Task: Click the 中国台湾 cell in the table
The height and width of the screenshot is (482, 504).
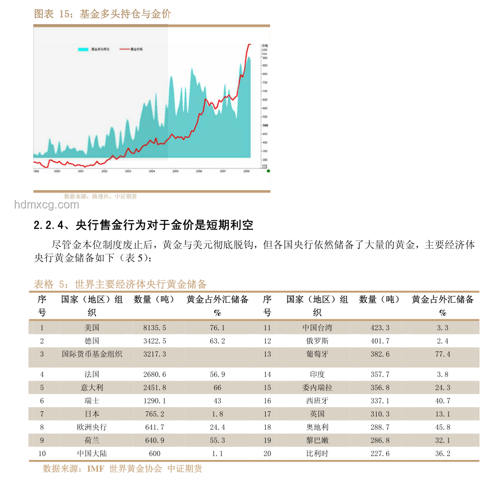Action: [317, 328]
